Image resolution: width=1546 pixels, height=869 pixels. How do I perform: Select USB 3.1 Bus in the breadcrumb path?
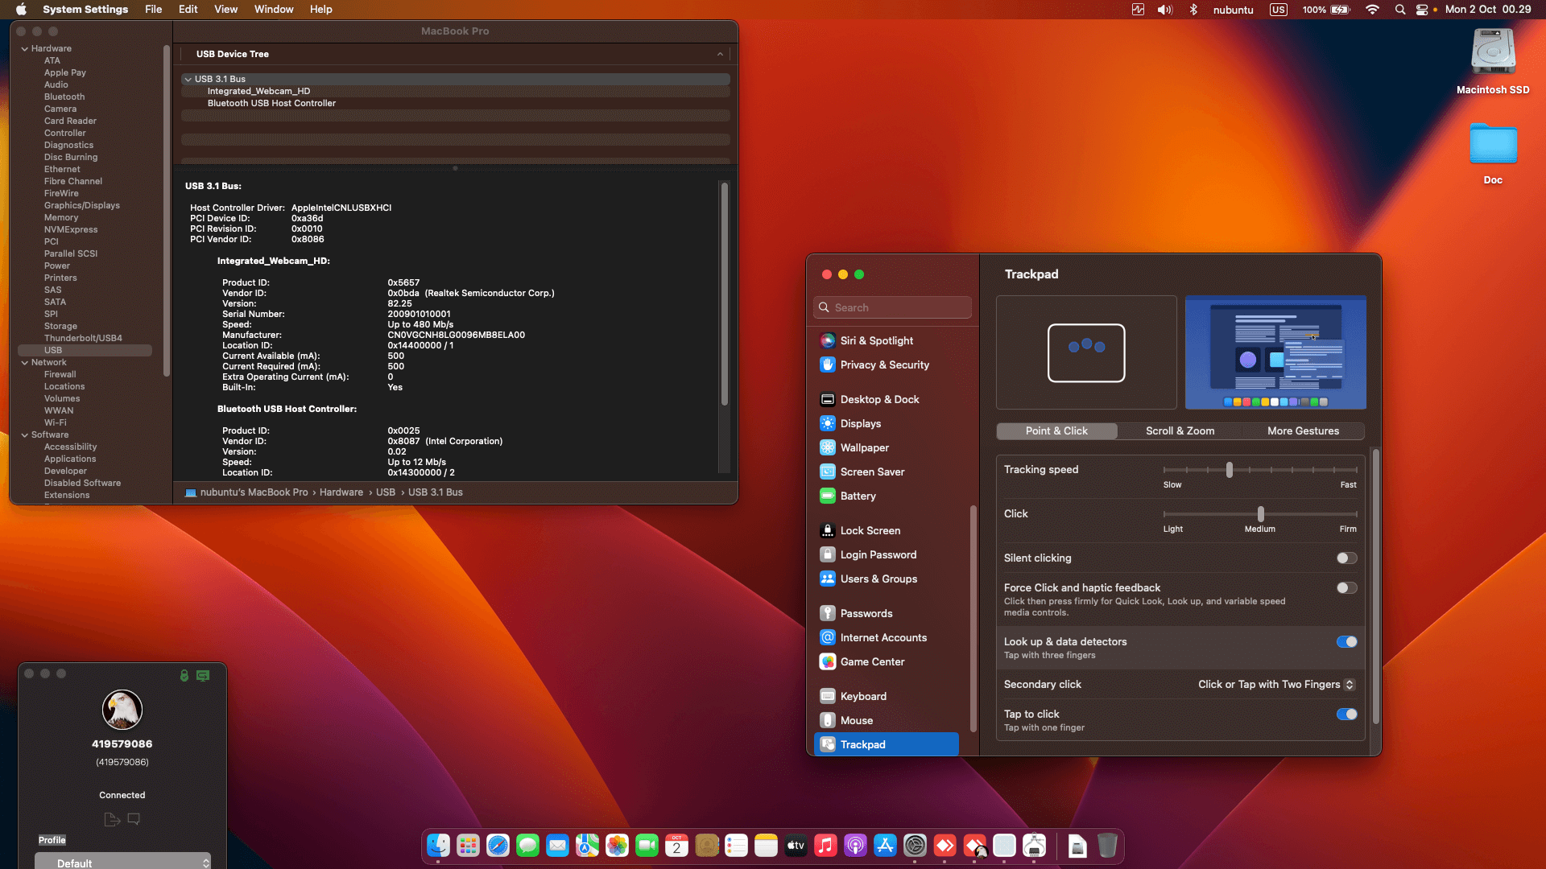tap(436, 492)
